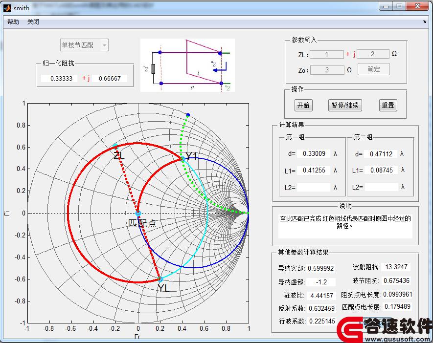Screen dimensions: 433x343
Task: Click first group L1 value 0.41255
Action: pos(314,170)
